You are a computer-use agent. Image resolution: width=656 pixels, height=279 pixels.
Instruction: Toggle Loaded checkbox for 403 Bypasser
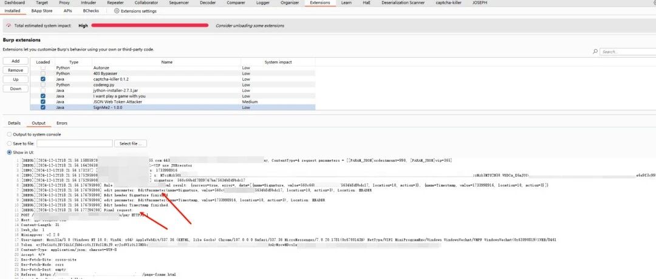point(43,74)
